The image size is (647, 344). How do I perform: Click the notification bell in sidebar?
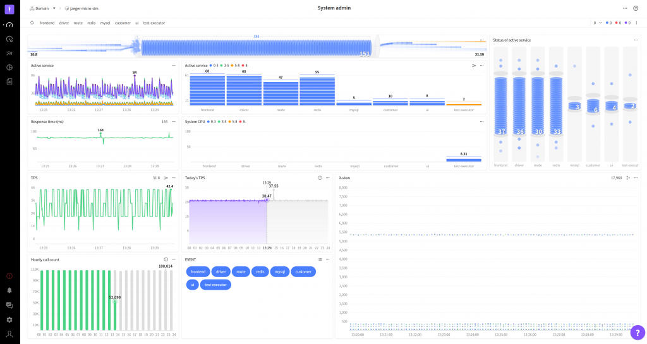coord(9,290)
